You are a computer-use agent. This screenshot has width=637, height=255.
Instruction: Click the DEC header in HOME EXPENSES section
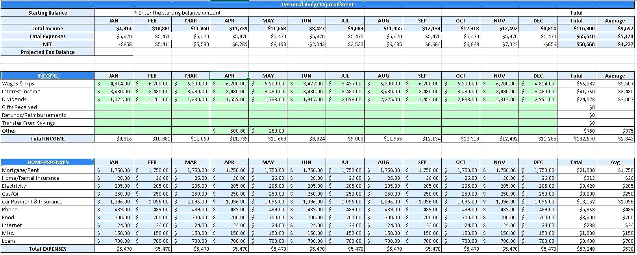(538, 162)
